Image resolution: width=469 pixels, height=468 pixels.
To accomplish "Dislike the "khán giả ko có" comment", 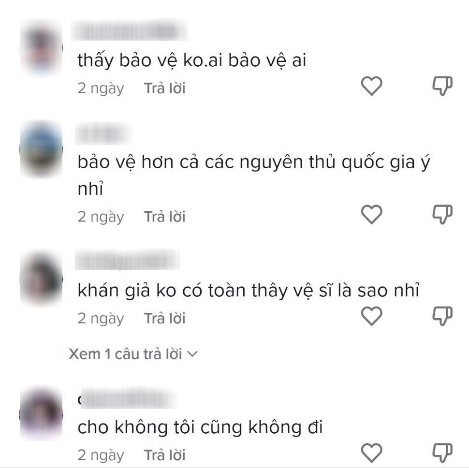I will point(442,316).
